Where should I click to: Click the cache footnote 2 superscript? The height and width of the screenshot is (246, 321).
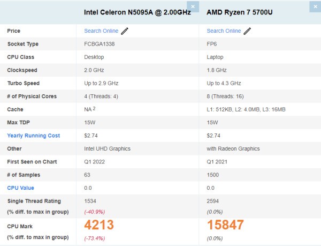click(94, 108)
